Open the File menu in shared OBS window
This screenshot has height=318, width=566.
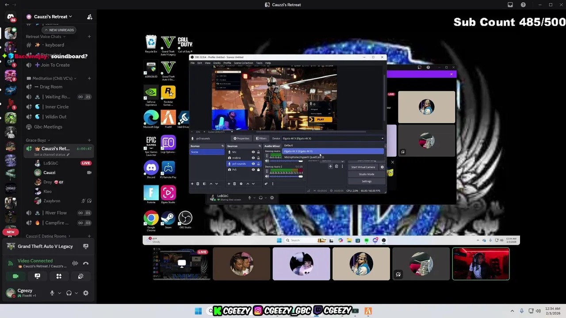coord(192,63)
